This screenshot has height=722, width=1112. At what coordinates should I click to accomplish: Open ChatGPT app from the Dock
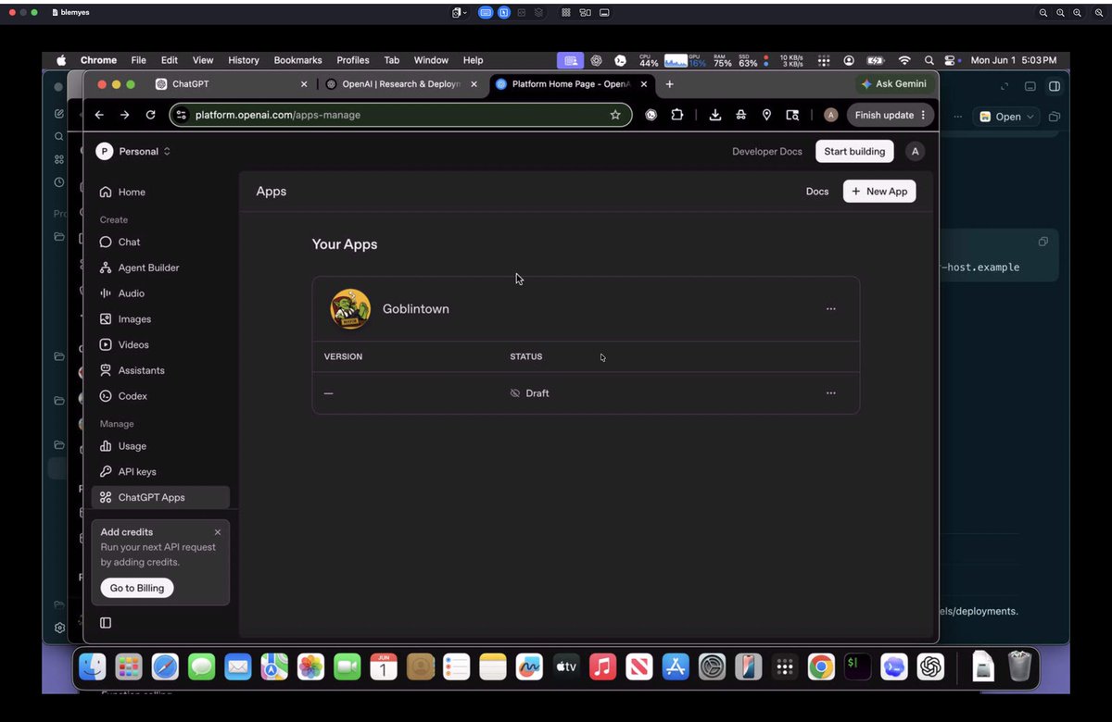[x=930, y=666]
